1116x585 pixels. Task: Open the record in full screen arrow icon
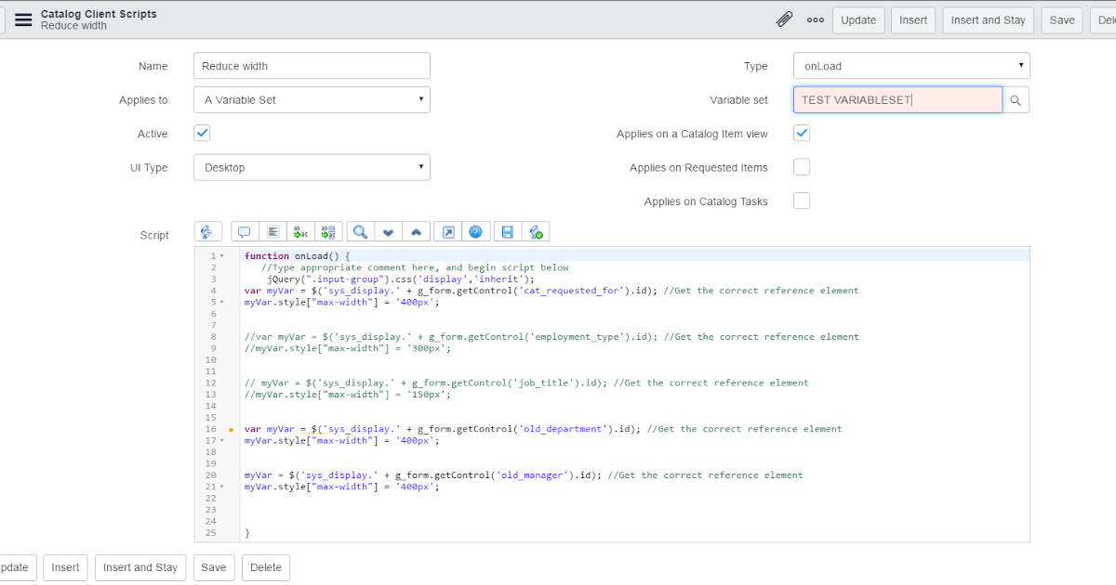click(x=447, y=231)
